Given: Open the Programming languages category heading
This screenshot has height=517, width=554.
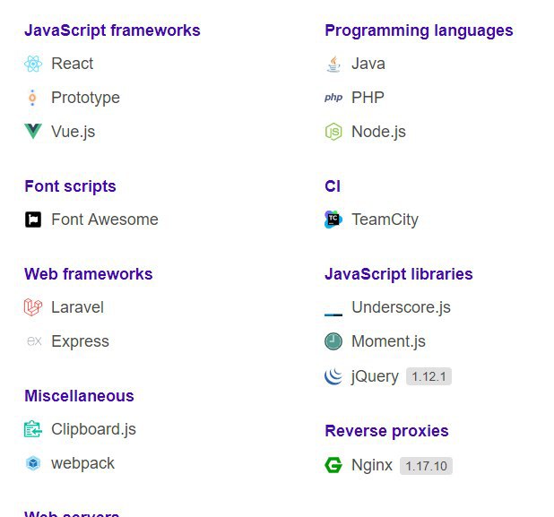Looking at the screenshot, I should [419, 30].
